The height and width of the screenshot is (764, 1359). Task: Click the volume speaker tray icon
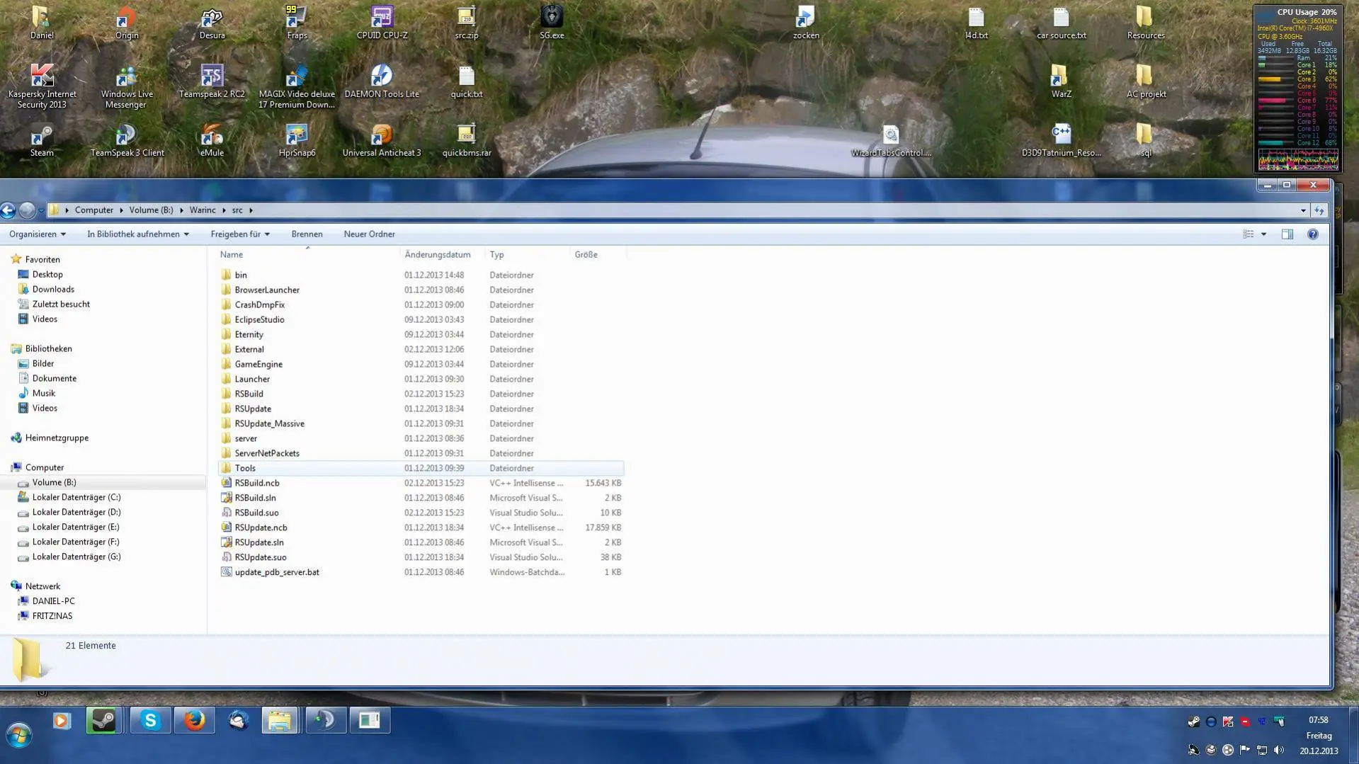(x=1278, y=750)
